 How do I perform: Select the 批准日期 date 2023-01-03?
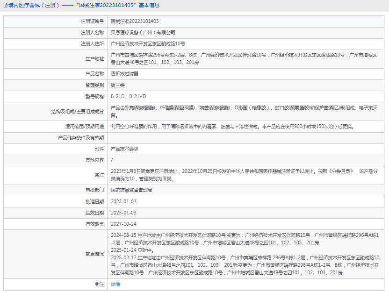pos(123,201)
